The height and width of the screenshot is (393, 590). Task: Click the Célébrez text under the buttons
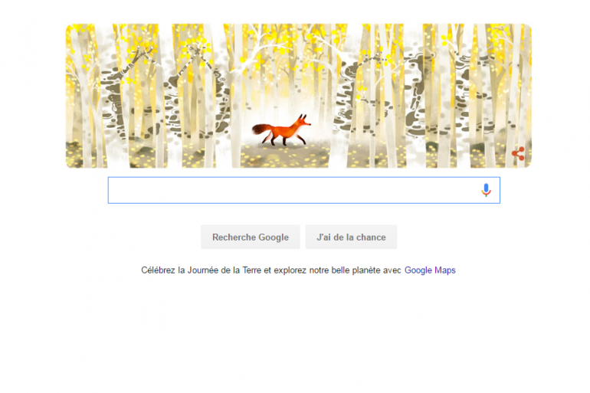[x=158, y=270]
